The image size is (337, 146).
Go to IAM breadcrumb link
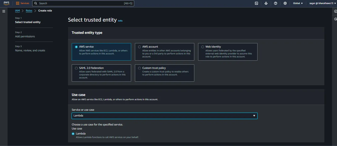pyautogui.click(x=17, y=11)
